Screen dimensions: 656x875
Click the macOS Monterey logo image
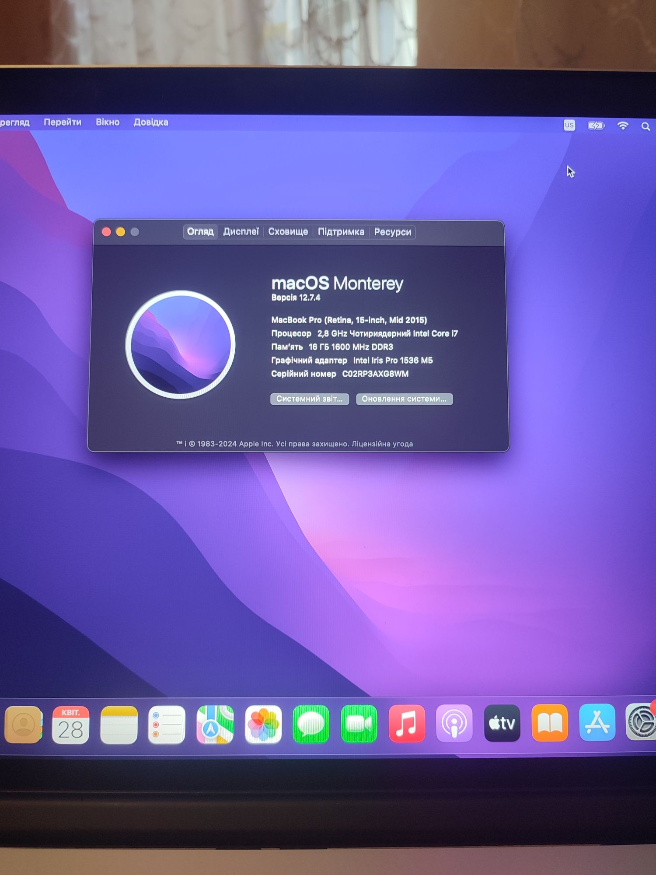(x=180, y=344)
